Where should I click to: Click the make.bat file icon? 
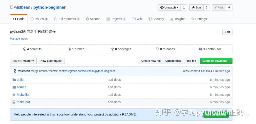pyautogui.click(x=14, y=102)
